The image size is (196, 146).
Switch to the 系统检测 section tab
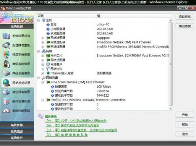[x=17, y=27]
